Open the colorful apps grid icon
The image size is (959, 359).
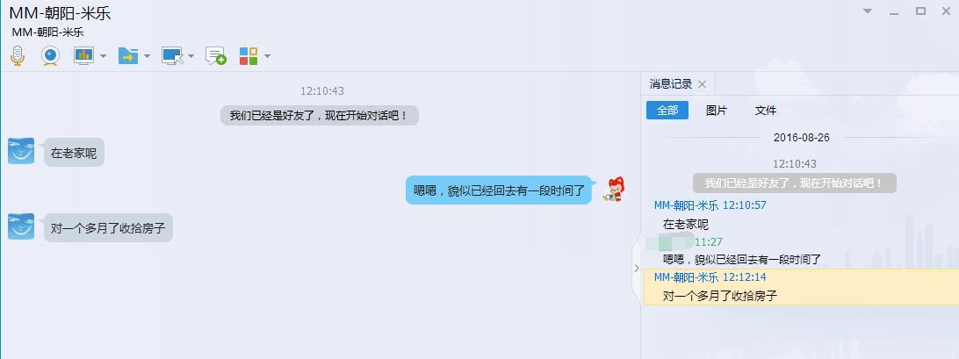249,55
